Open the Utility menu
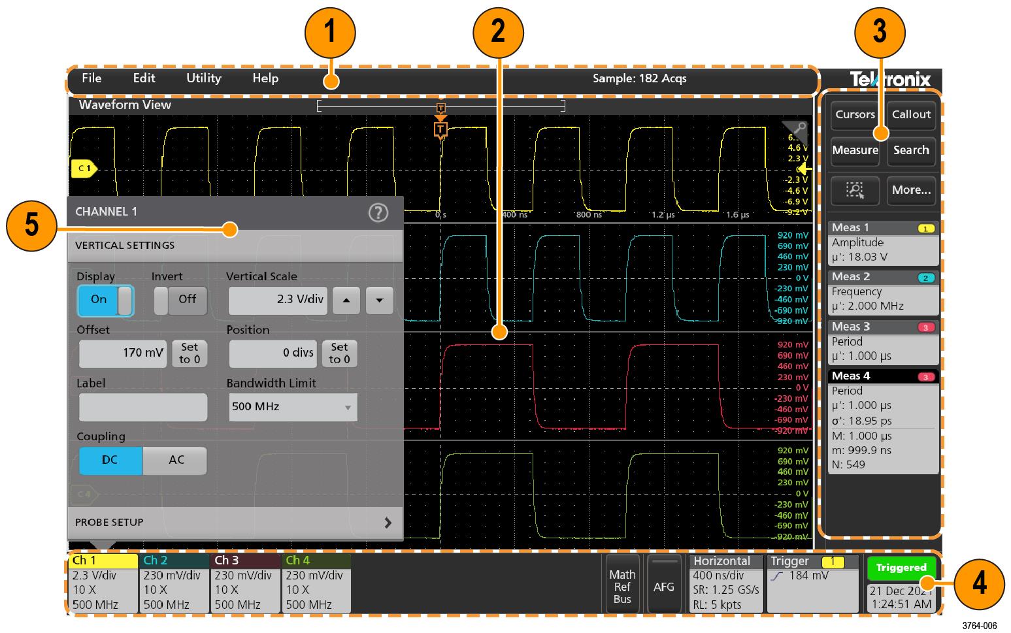 coord(204,78)
